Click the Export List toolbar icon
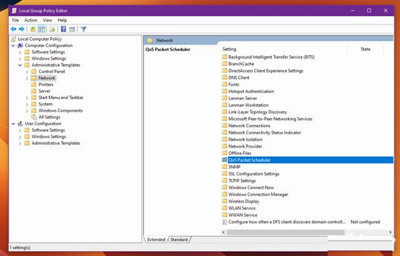400x256 pixels. click(52, 29)
